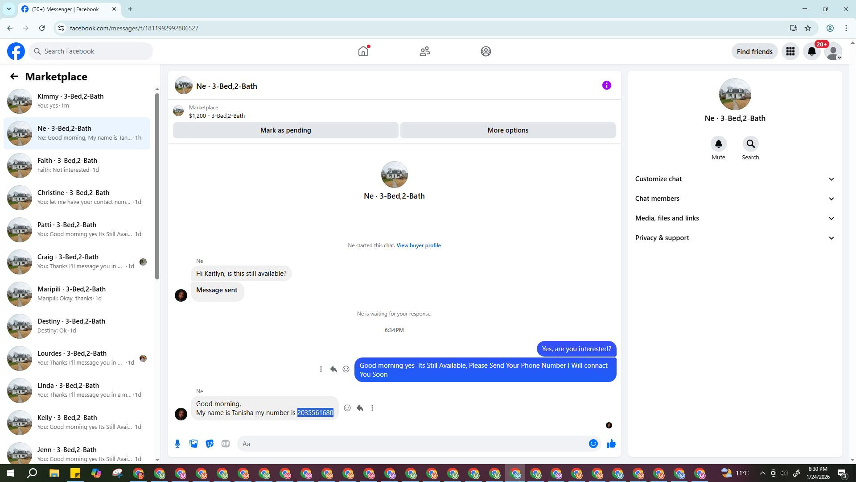Click the Mark as pending button

coord(285,130)
